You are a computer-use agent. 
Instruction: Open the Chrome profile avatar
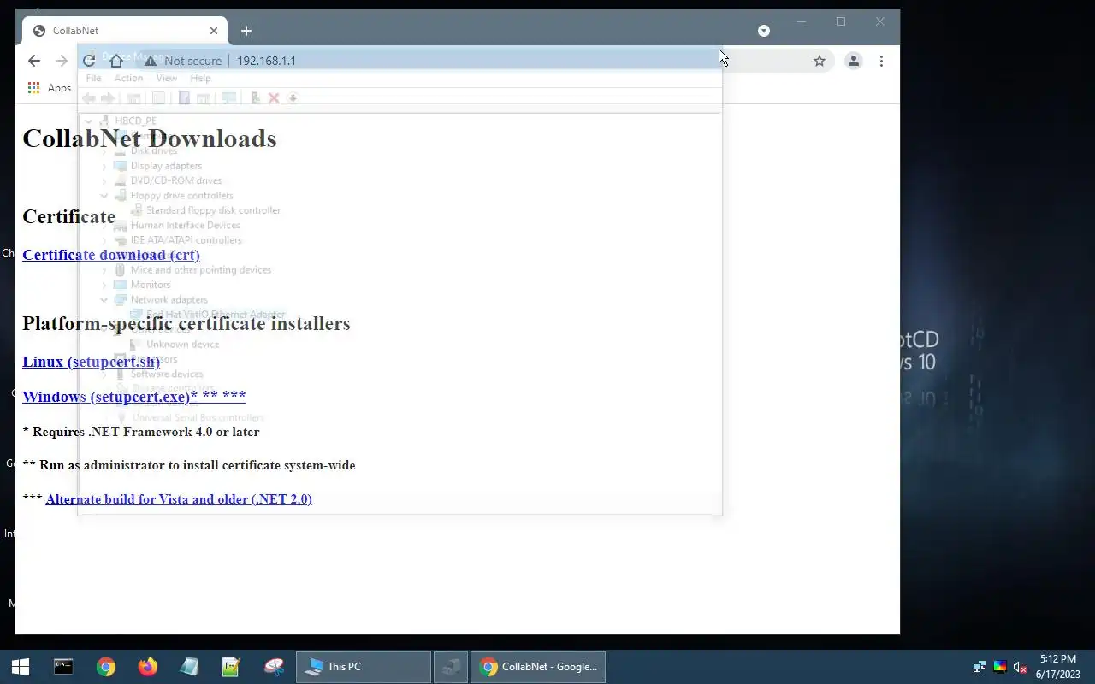coord(853,61)
